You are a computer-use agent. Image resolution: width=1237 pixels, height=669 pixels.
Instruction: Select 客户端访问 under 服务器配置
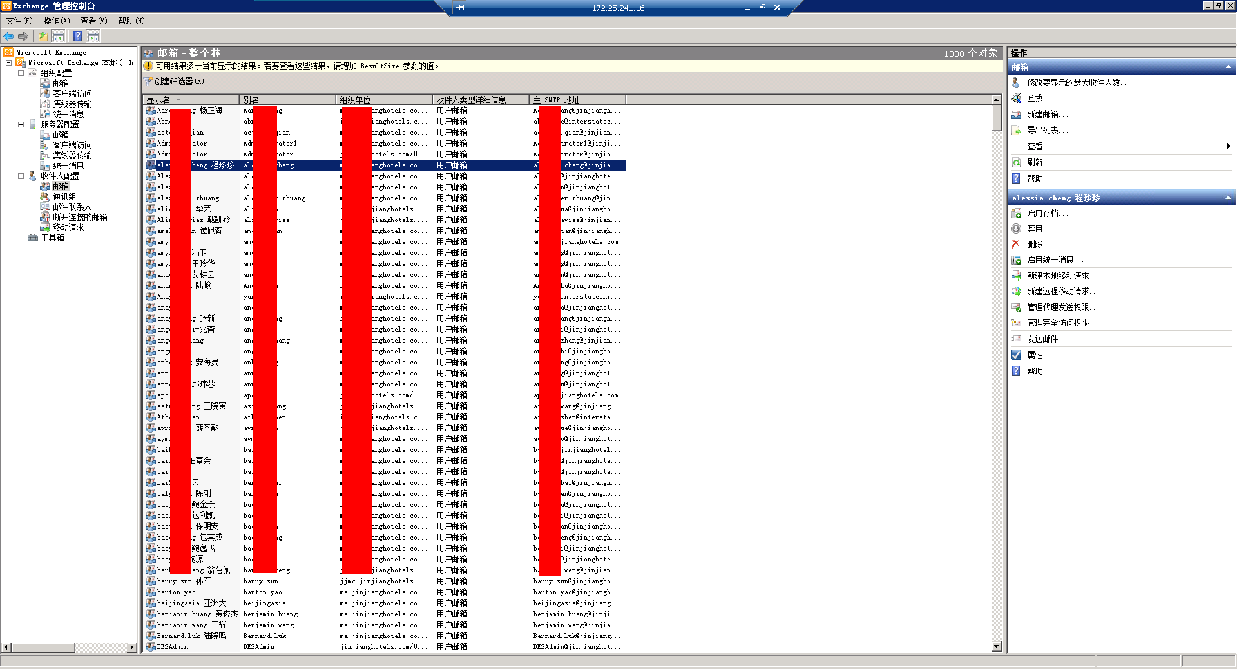72,145
